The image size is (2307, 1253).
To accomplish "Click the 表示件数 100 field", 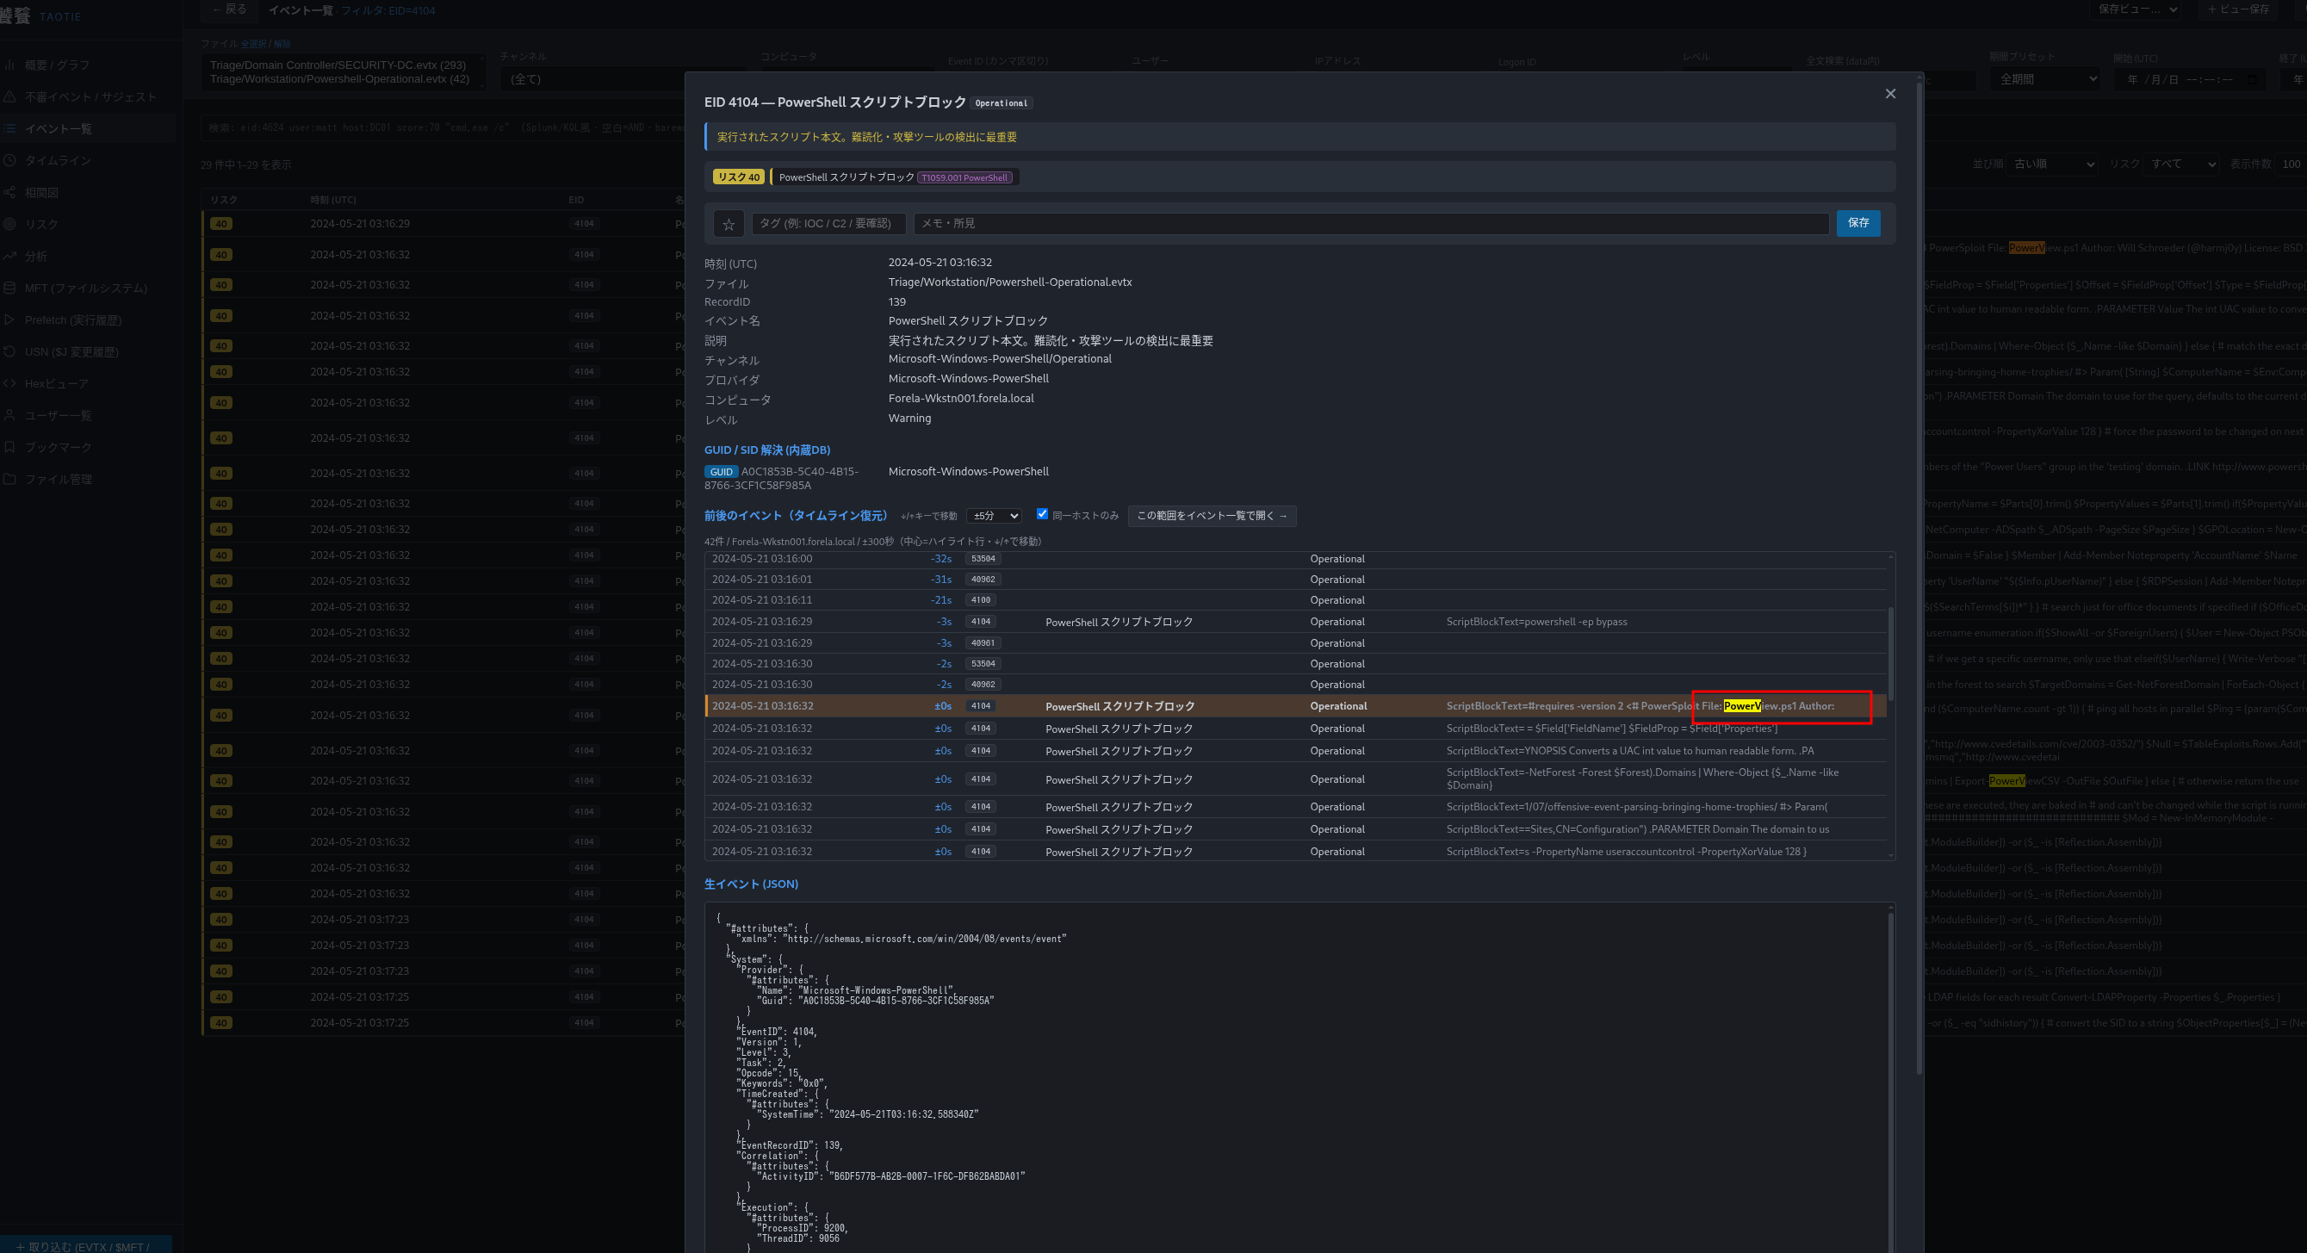I will point(2291,164).
